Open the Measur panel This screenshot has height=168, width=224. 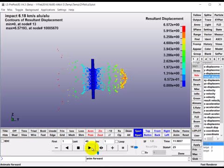pyautogui.click(x=218, y=35)
